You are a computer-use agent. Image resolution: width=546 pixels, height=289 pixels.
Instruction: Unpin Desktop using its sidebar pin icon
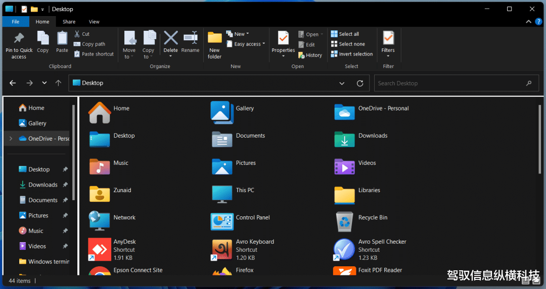click(65, 169)
